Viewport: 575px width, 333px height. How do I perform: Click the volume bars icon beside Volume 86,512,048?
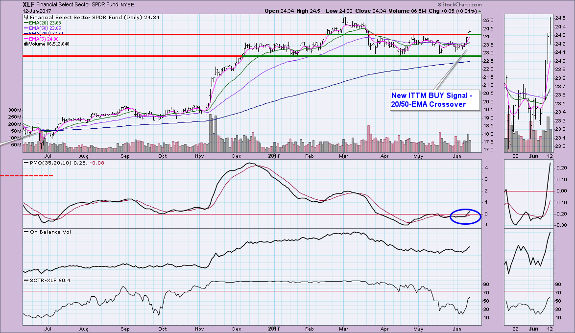pyautogui.click(x=26, y=44)
